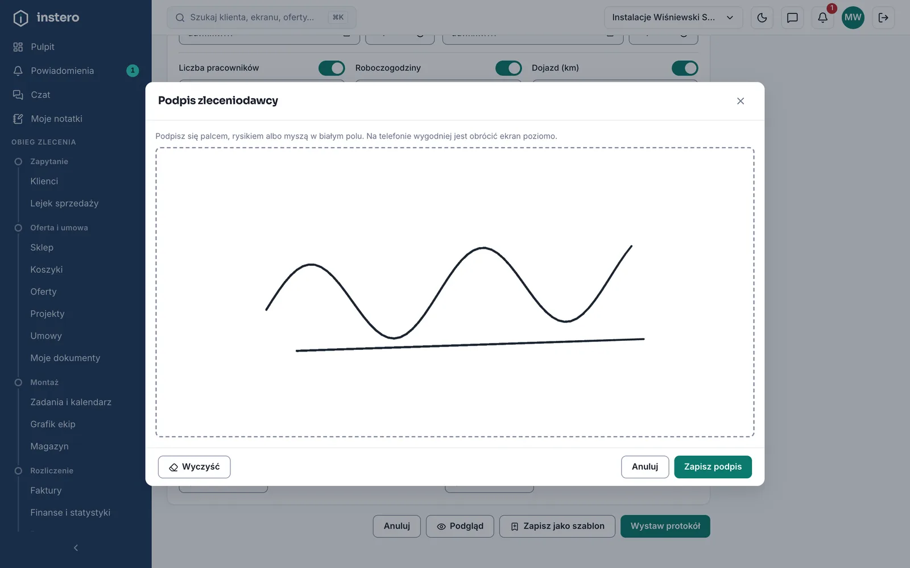
Task: Open Umowy in the sidebar
Action: (46, 336)
